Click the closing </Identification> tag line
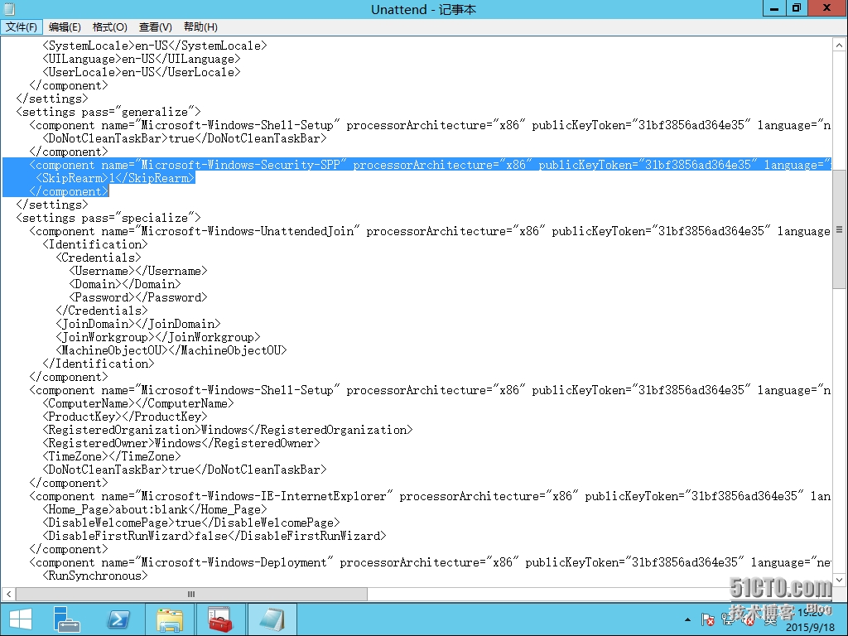The height and width of the screenshot is (636, 848). (x=99, y=364)
